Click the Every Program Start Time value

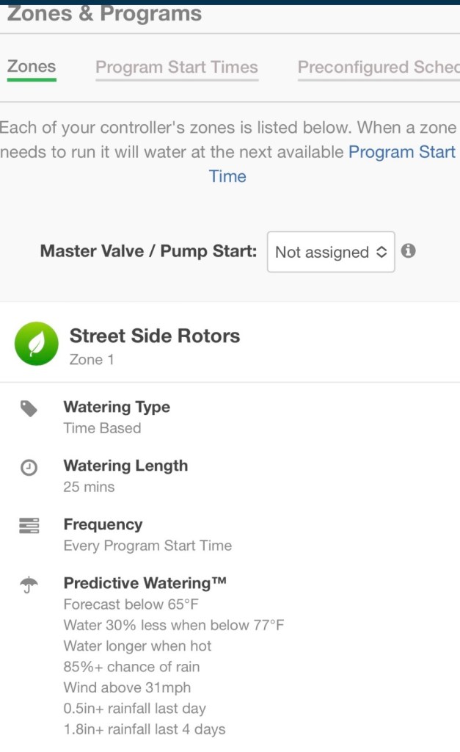tap(147, 546)
